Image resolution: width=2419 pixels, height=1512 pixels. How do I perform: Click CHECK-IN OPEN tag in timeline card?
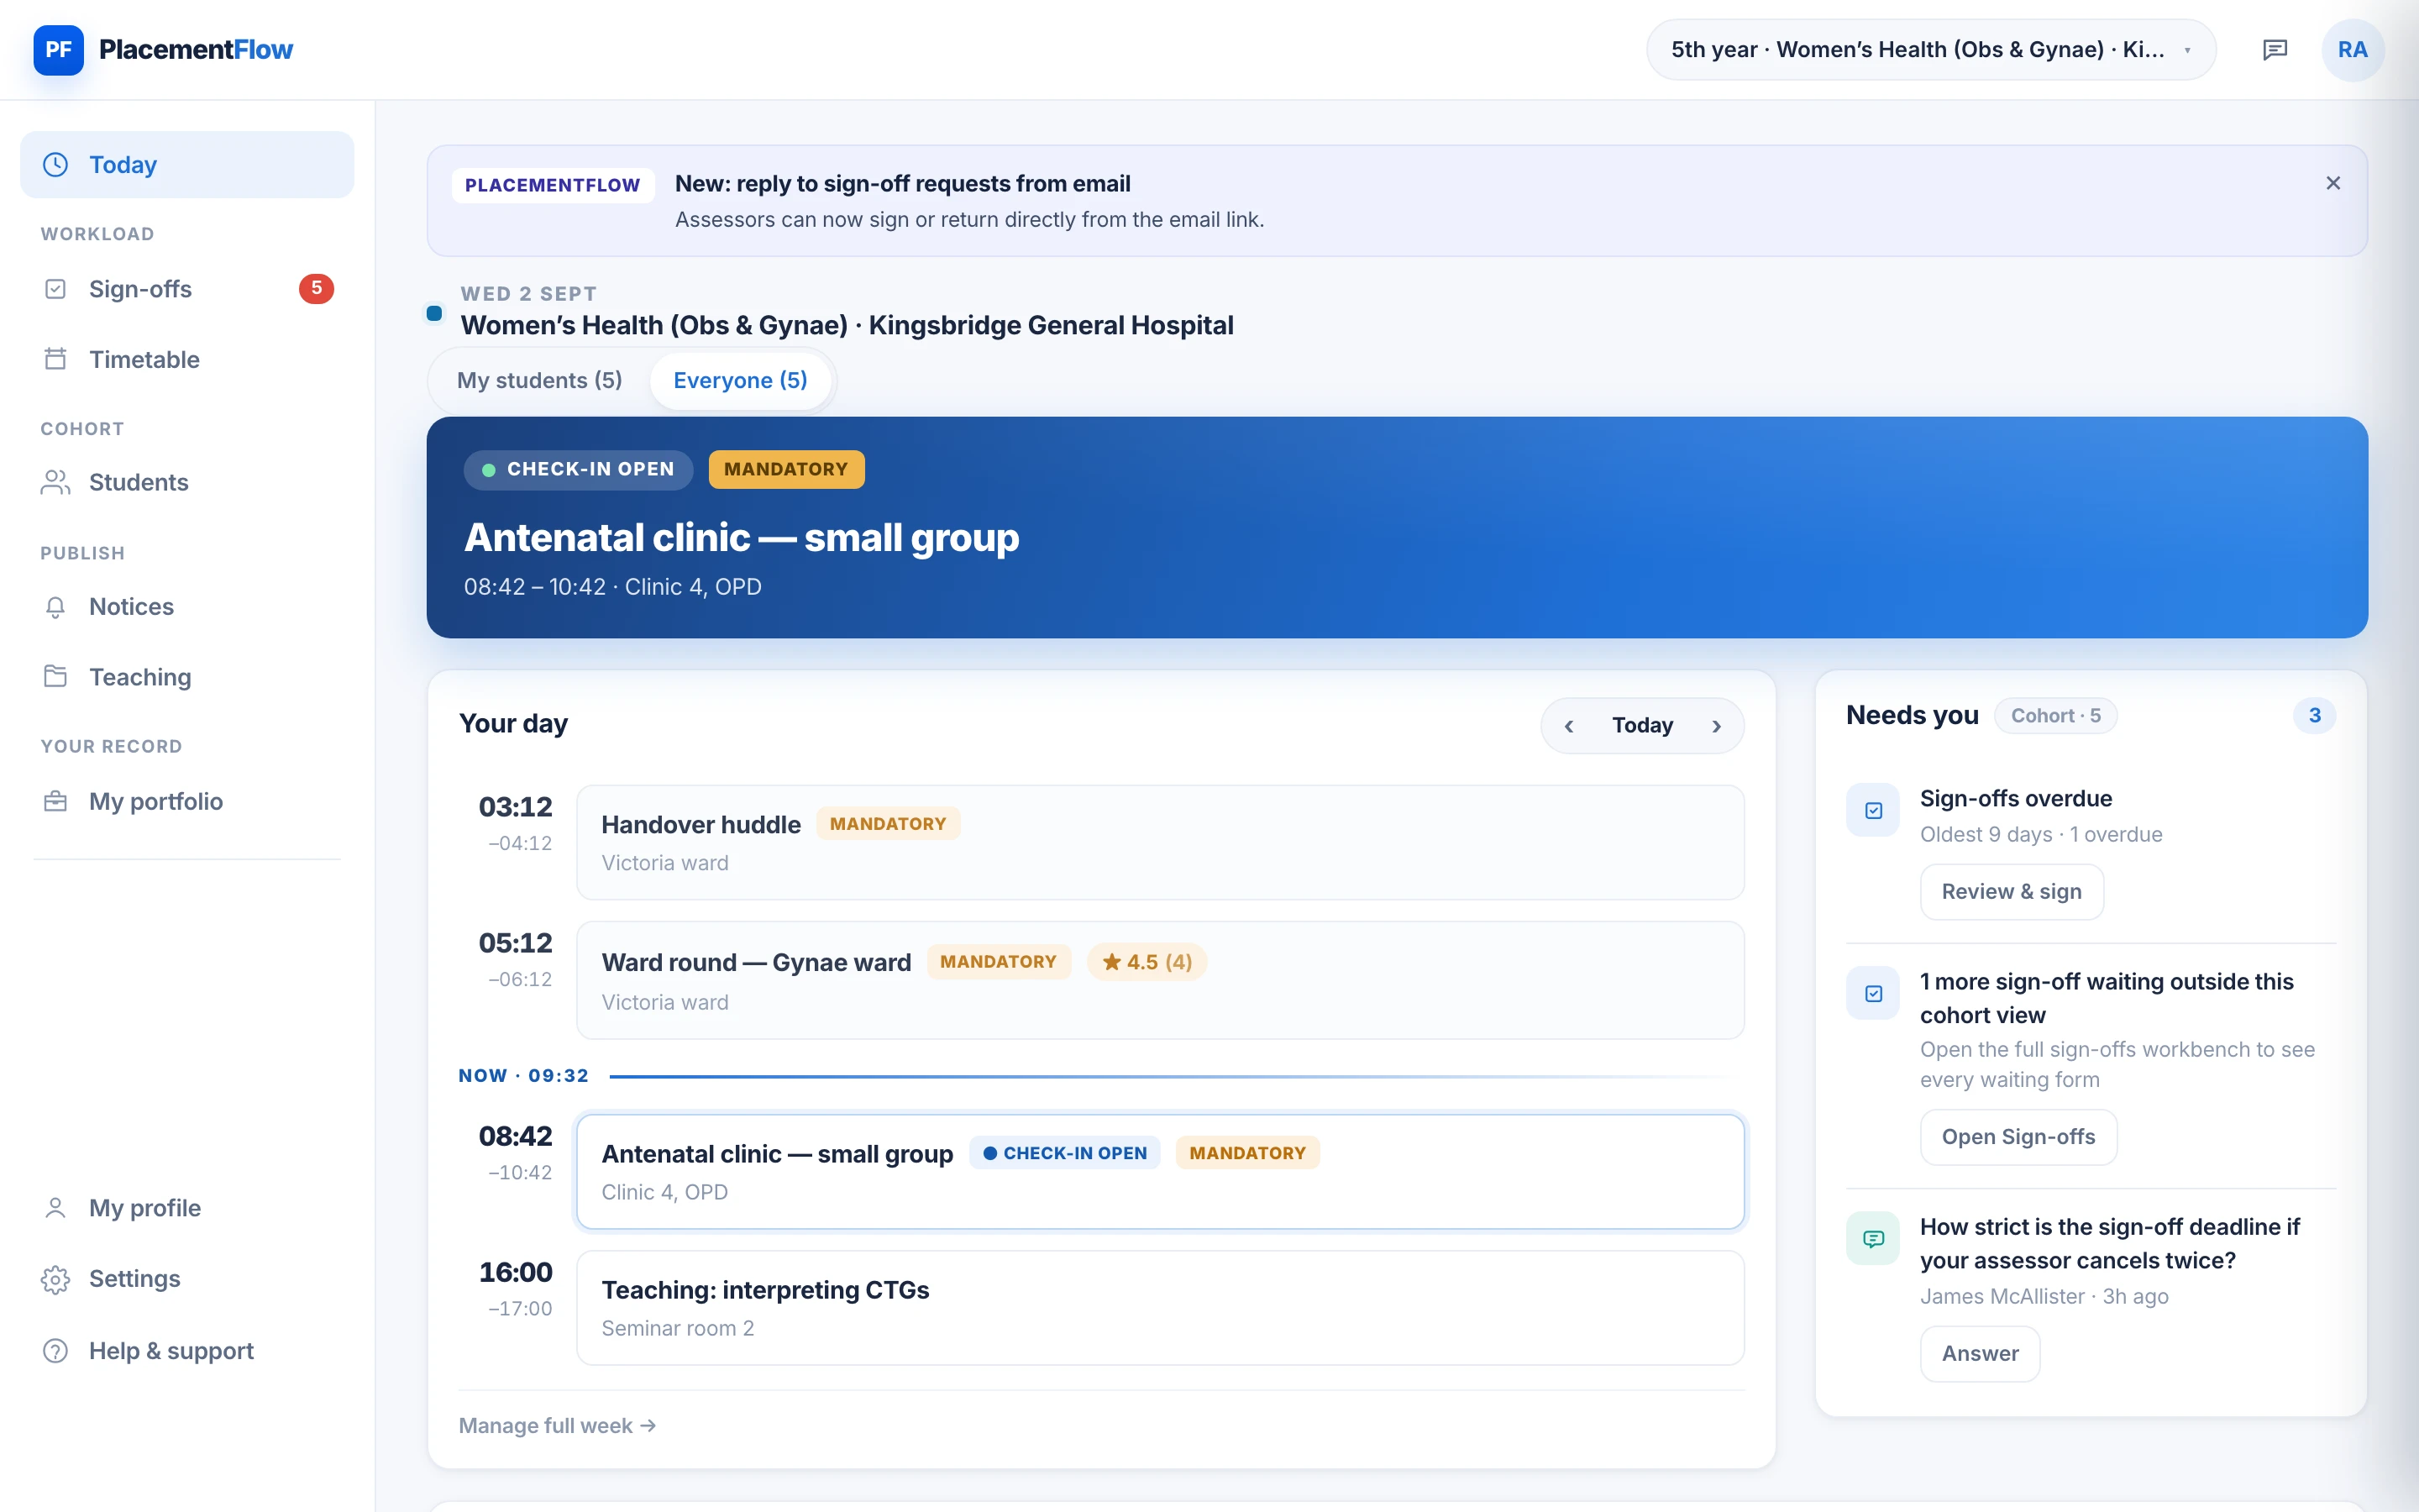[1064, 1153]
